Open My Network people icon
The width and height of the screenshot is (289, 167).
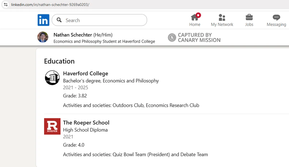click(222, 17)
